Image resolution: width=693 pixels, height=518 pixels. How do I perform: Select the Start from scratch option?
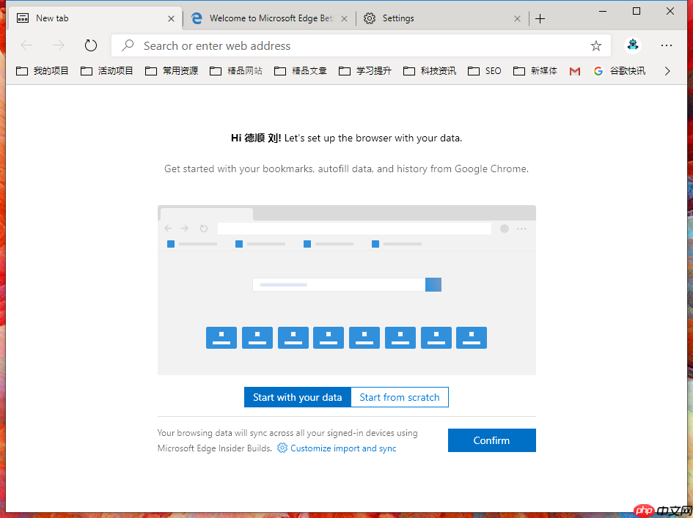point(400,396)
